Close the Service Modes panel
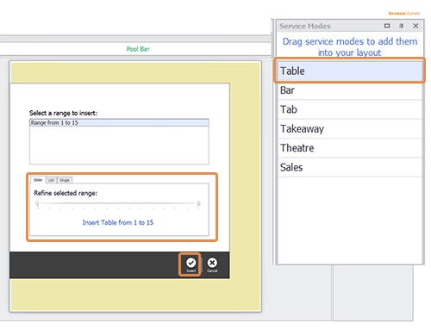Viewport: 431px width, 335px height. (415, 26)
